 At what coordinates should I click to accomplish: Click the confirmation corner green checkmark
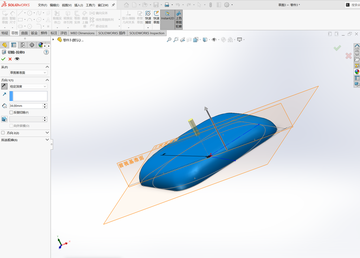[x=337, y=48]
